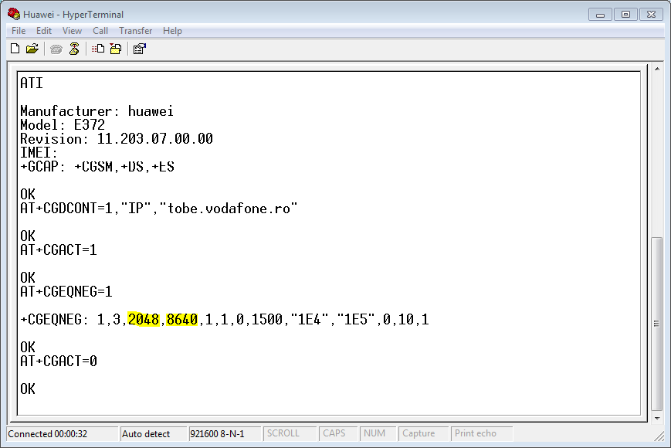
Task: Click the Call phone toolbar icon
Action: tap(56, 49)
